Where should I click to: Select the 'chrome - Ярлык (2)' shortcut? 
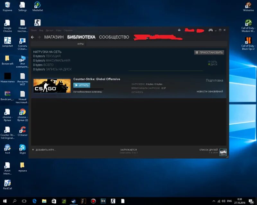pos(22,115)
